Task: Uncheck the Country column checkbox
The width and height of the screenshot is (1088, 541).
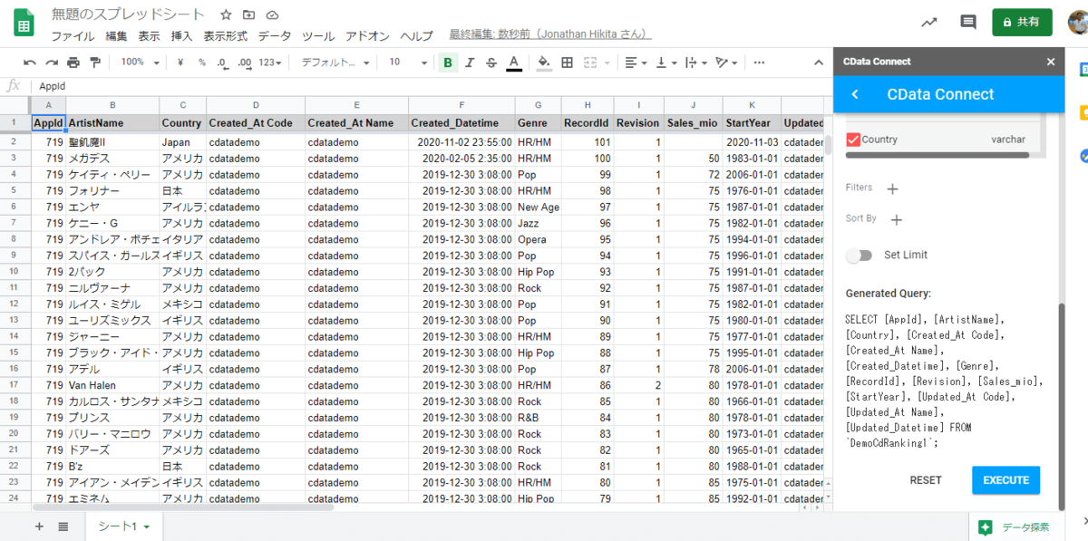Action: 852,140
